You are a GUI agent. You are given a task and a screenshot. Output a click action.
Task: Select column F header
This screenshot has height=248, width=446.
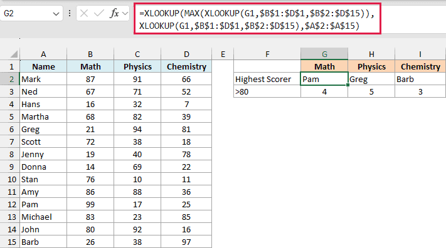click(x=267, y=54)
